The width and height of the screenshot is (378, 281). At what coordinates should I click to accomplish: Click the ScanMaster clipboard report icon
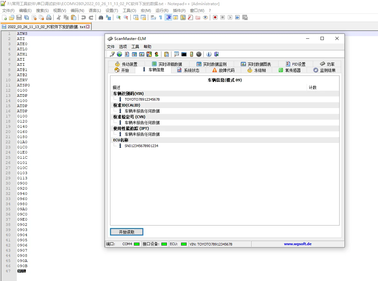point(166,54)
